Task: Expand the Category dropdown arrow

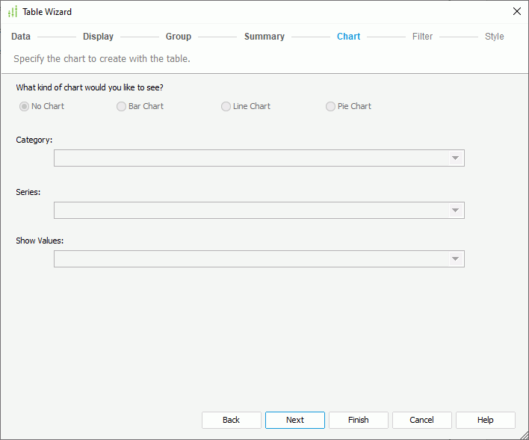Action: 454,158
